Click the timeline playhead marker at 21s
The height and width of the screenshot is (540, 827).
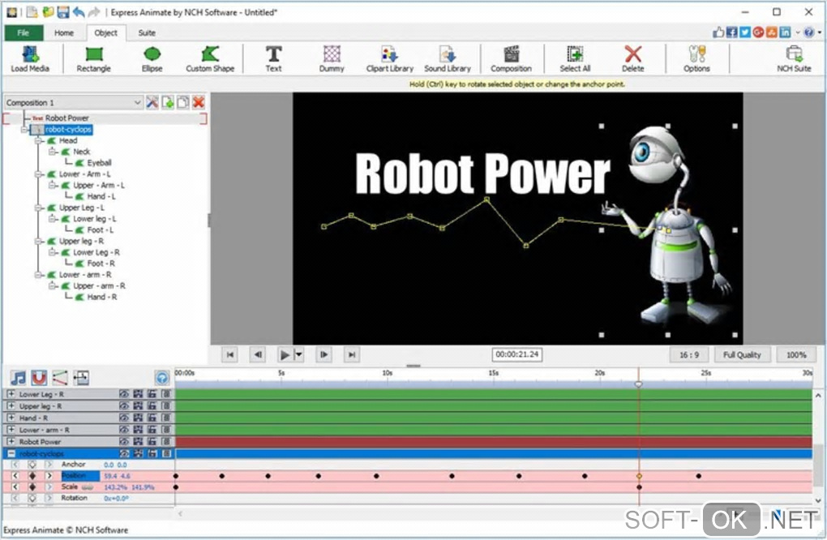coord(638,384)
